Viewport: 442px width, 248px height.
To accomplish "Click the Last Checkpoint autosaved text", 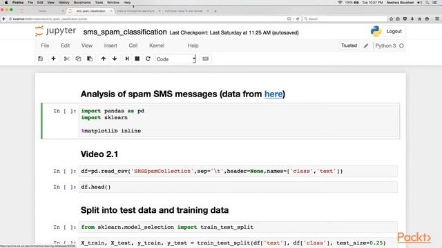I will click(x=234, y=32).
